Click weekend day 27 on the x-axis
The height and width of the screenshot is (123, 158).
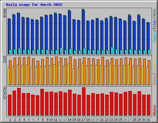(130, 120)
